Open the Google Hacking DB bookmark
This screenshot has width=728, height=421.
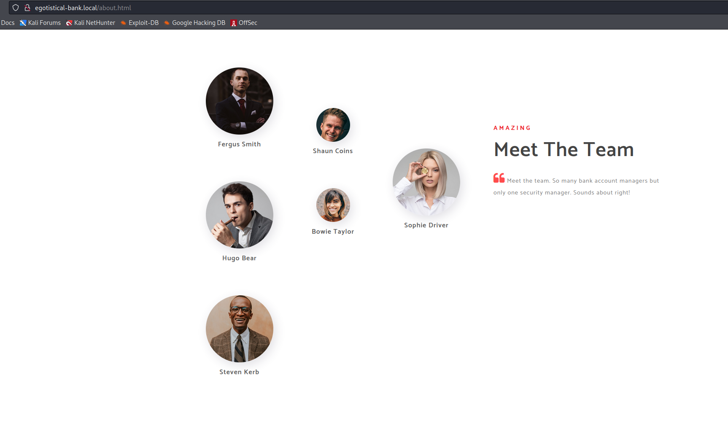194,23
